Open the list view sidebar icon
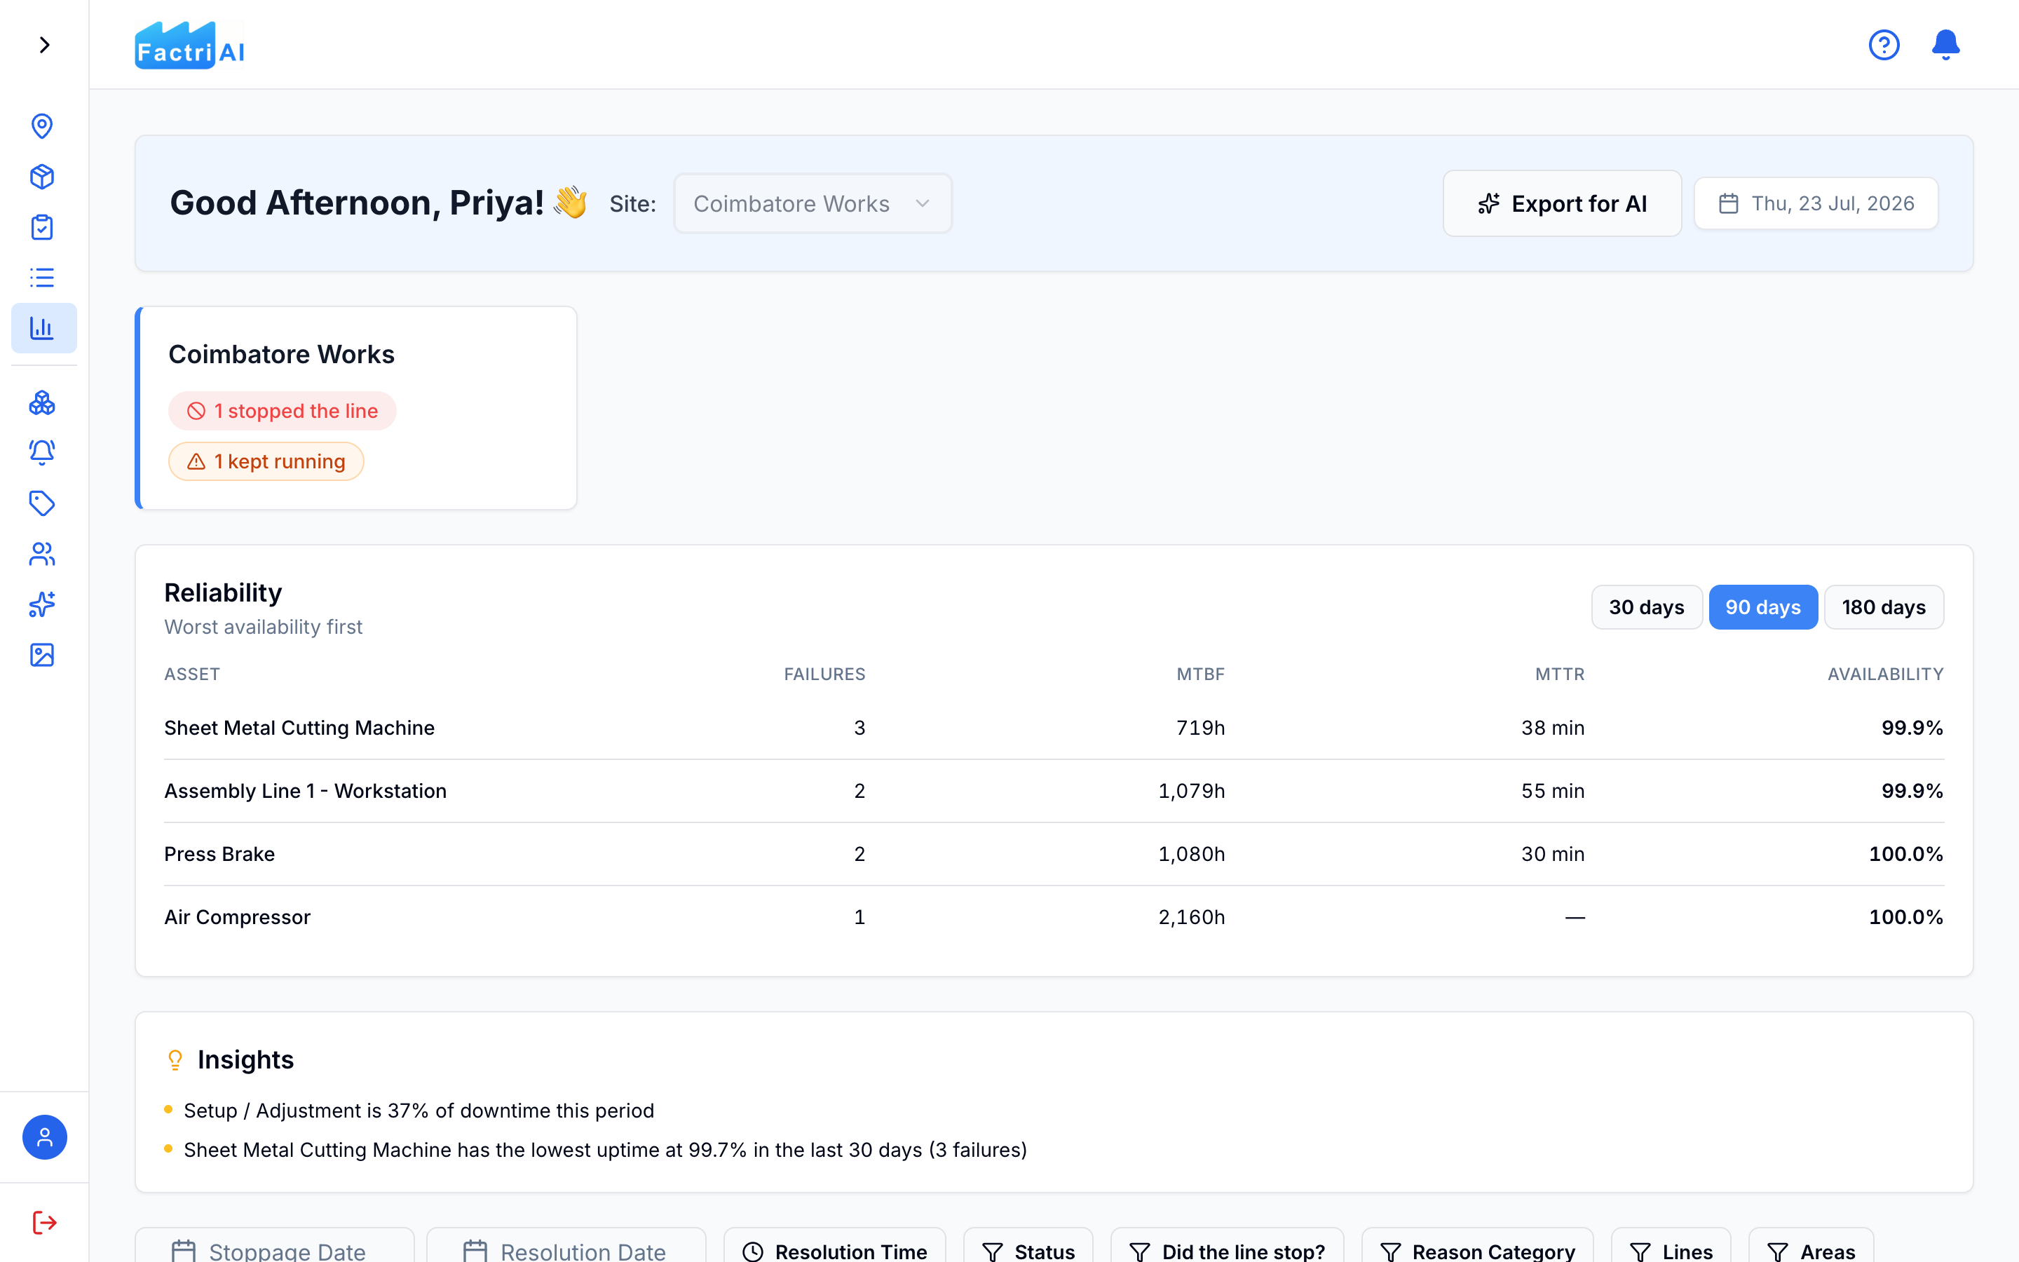This screenshot has width=2019, height=1262. (x=42, y=277)
